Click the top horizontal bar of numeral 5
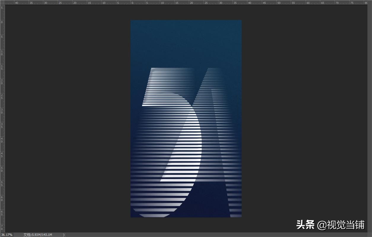 (169, 71)
